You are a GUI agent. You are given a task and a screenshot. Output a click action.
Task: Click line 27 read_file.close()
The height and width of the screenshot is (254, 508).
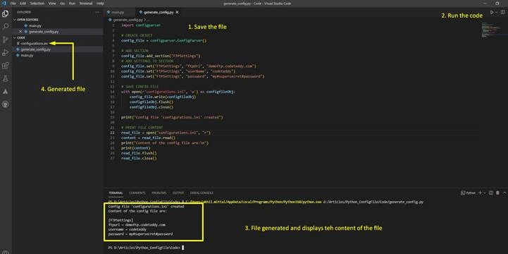139,158
